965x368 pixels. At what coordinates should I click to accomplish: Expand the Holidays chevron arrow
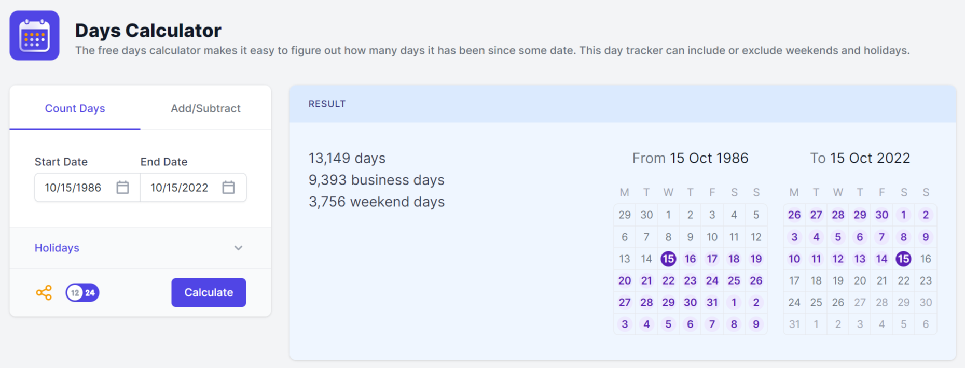(x=238, y=248)
